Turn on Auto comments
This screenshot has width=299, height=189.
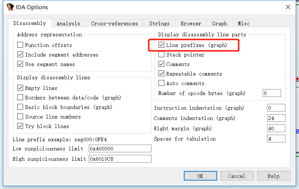(x=161, y=83)
